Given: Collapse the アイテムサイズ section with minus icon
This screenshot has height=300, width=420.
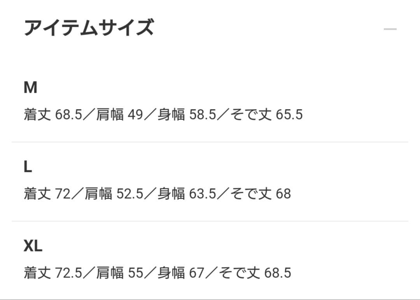Looking at the screenshot, I should tap(390, 29).
